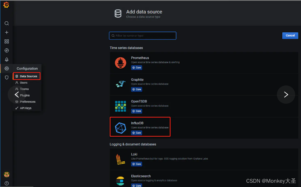Open the Explore compass icon

[6, 50]
